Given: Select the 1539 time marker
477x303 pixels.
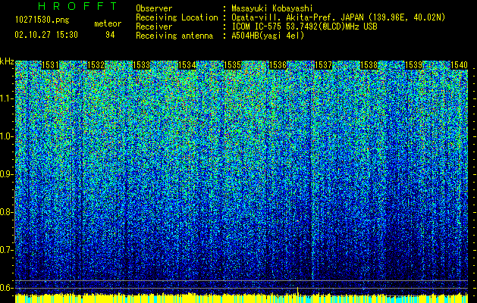Looking at the screenshot, I should click(414, 65).
